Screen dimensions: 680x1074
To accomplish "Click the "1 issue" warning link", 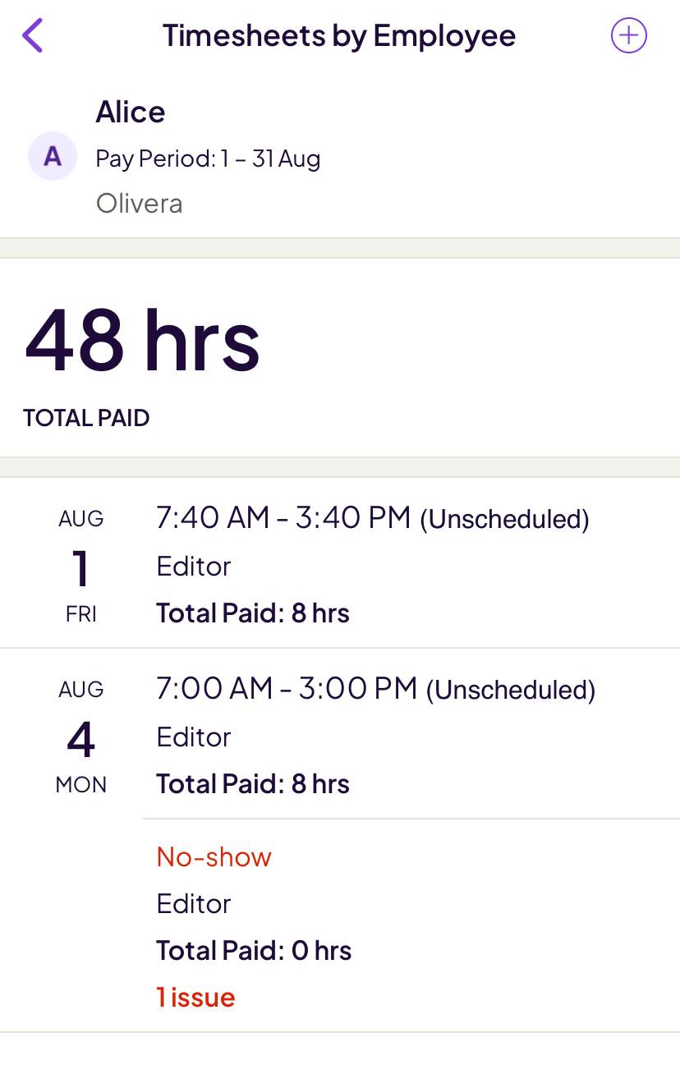I will coord(196,997).
